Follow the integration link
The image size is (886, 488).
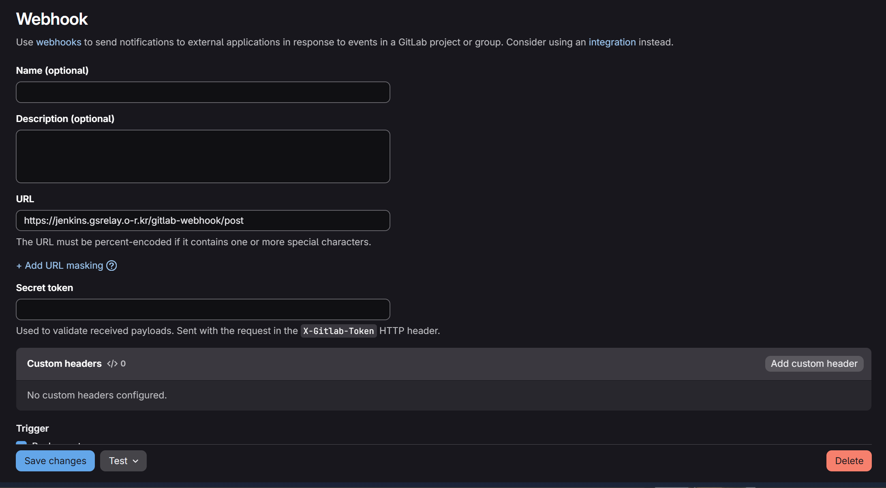click(x=612, y=42)
